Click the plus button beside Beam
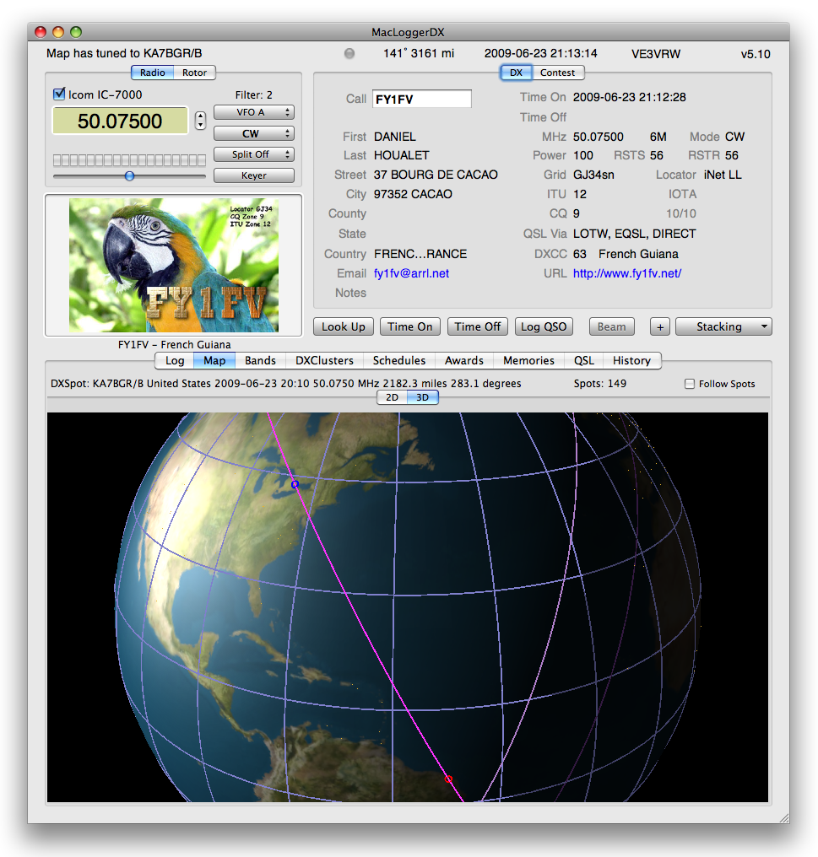The image size is (818, 857). click(659, 326)
